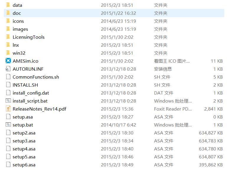
Task: Select the file name "install_config.dat"
Action: click(31, 93)
